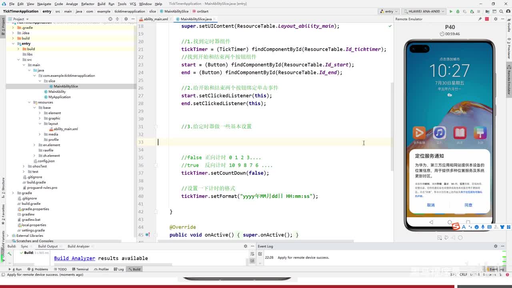Toggle the tool window quick access button in status bar
512x288 pixels.
pyautogui.click(x=3, y=275)
